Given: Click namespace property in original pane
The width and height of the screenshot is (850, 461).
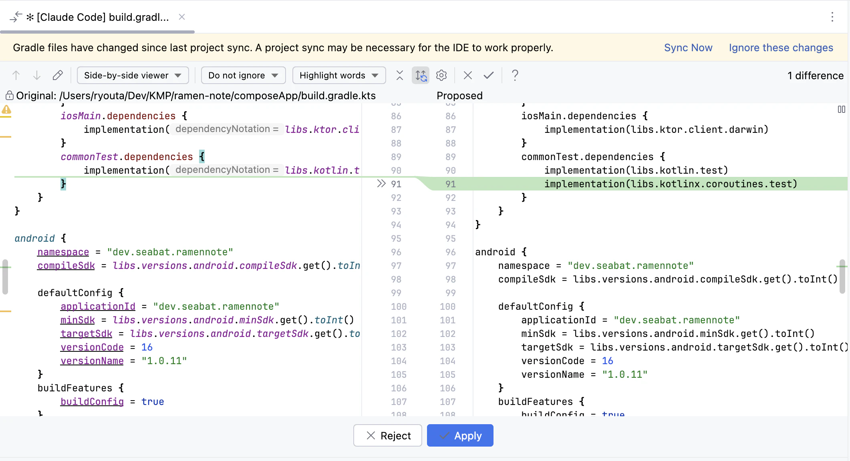Looking at the screenshot, I should 63,252.
